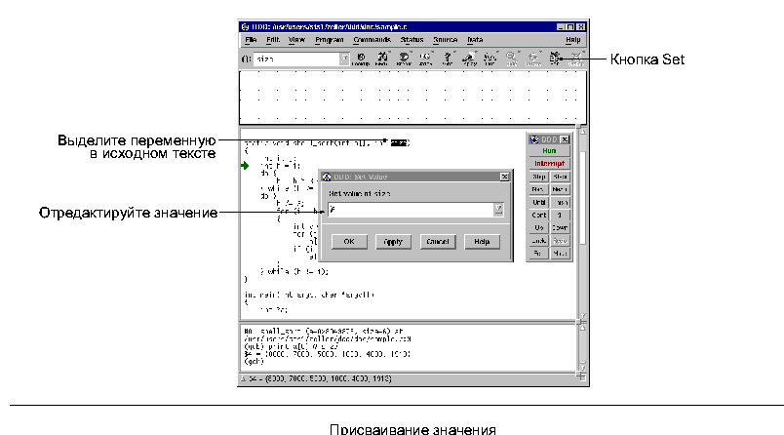The height and width of the screenshot is (435, 784).
Task: Click the Find toolbar icon
Action: click(382, 59)
